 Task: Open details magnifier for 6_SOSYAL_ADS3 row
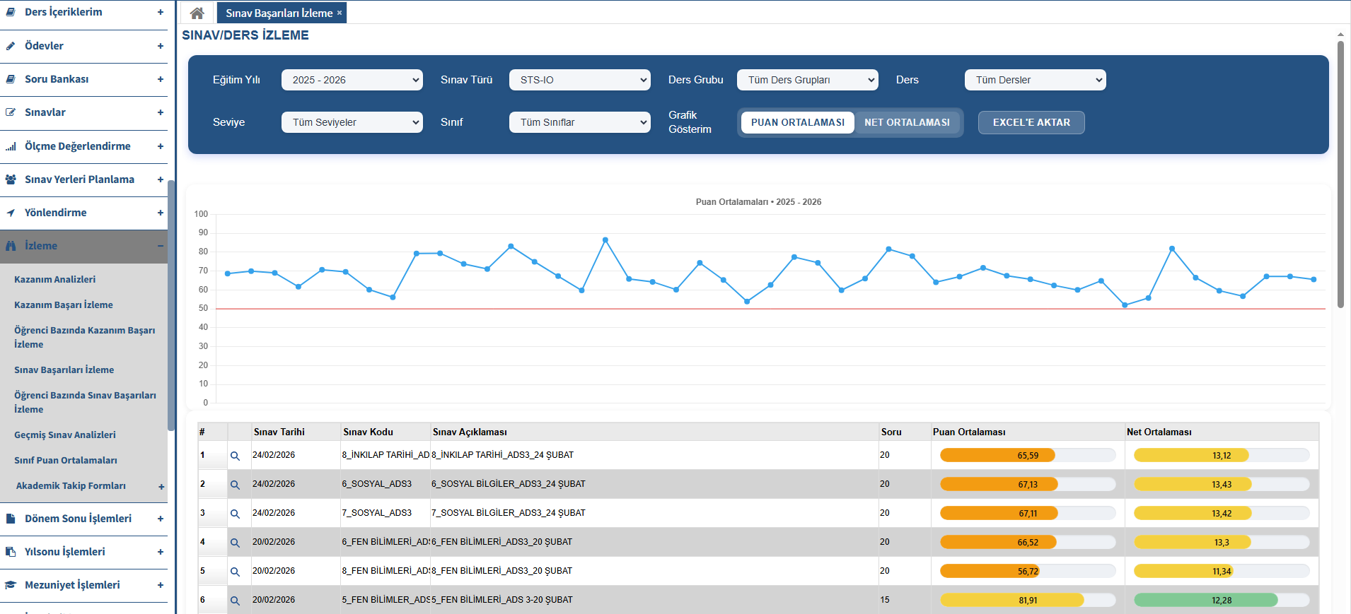pos(235,485)
